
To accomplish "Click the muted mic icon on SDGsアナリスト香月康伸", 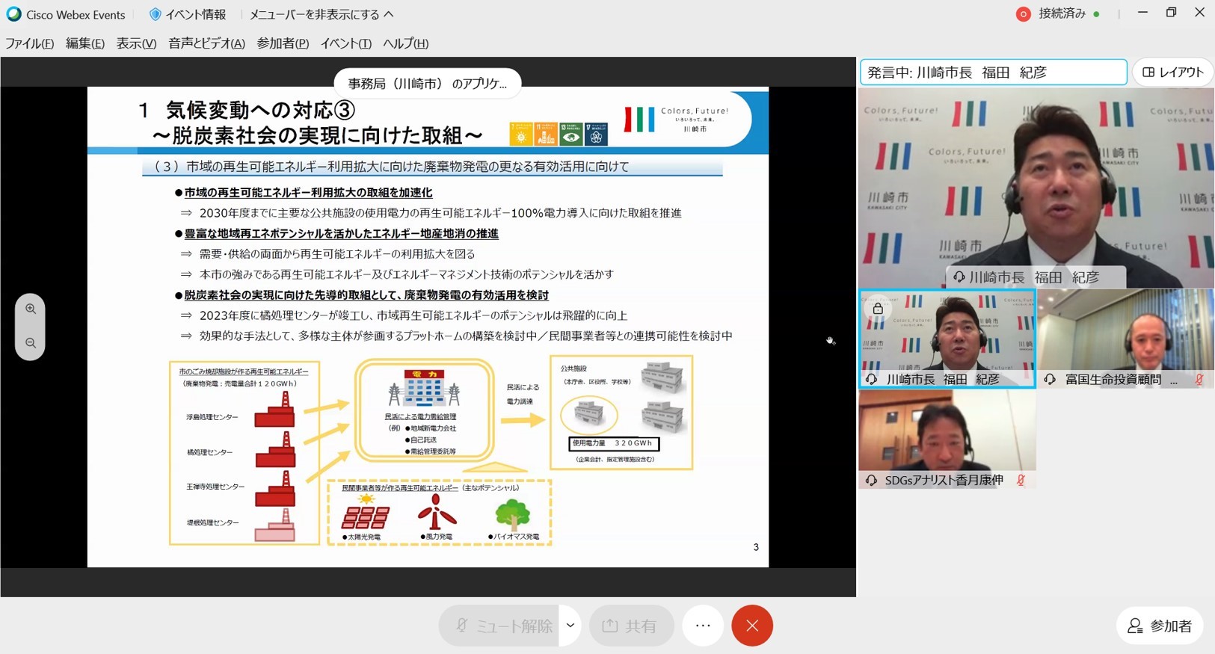I will pyautogui.click(x=1021, y=480).
